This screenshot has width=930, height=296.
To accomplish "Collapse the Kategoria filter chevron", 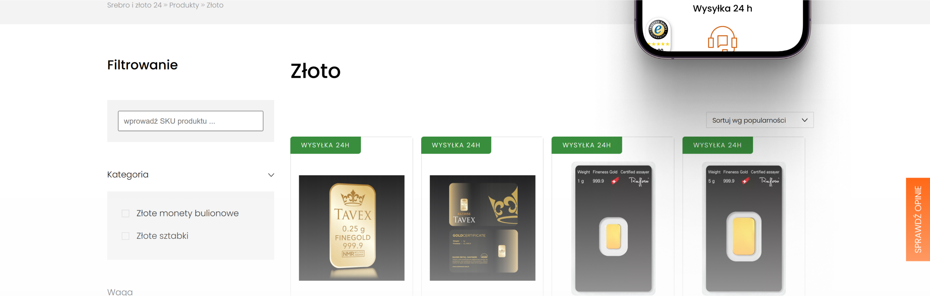I will point(271,175).
